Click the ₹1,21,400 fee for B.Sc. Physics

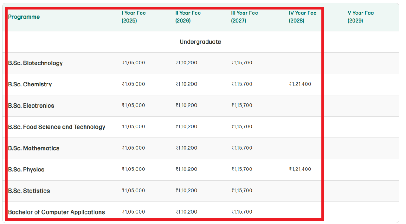point(300,169)
